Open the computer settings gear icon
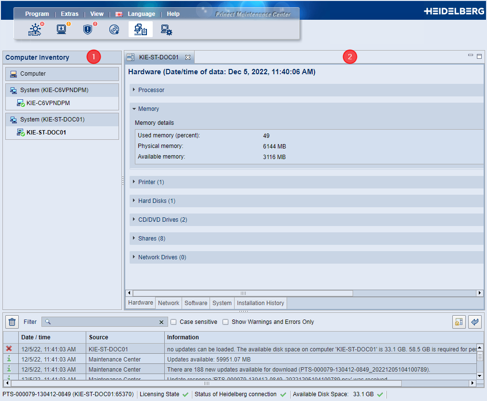The height and width of the screenshot is (401, 487). [x=167, y=30]
